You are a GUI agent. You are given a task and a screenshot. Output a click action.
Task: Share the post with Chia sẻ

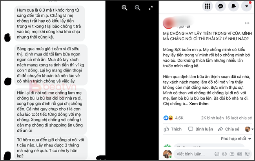(228, 129)
